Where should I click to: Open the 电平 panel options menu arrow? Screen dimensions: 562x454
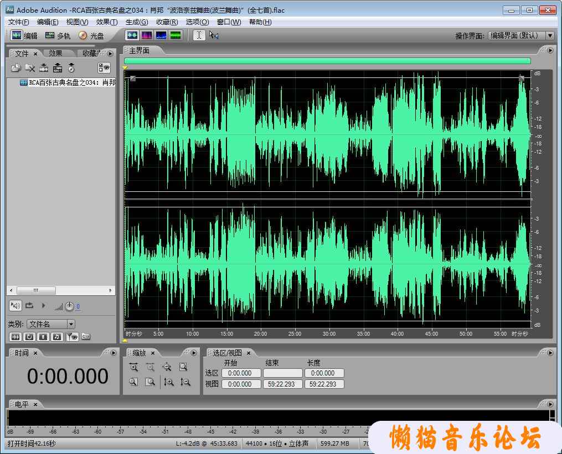(550, 404)
